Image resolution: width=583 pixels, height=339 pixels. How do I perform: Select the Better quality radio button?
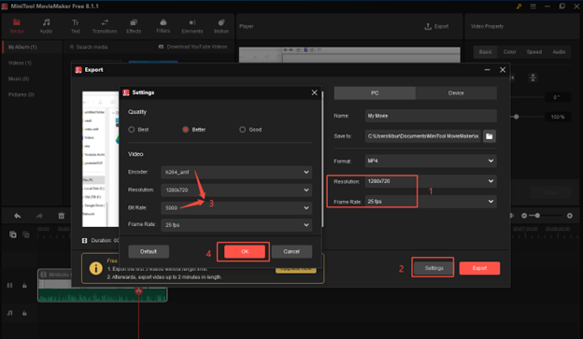[x=185, y=130]
